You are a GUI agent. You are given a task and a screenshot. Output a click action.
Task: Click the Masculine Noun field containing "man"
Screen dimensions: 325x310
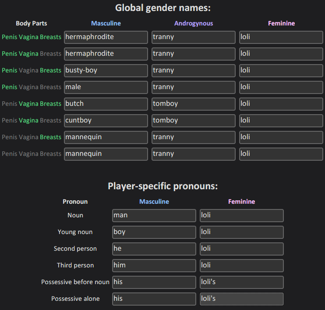click(154, 216)
